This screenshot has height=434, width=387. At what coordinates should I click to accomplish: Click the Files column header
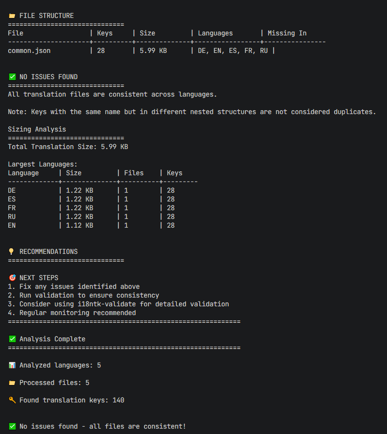pos(134,173)
